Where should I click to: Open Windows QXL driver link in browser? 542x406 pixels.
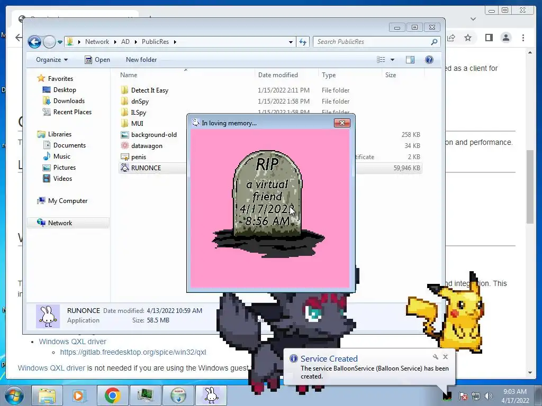click(x=72, y=342)
